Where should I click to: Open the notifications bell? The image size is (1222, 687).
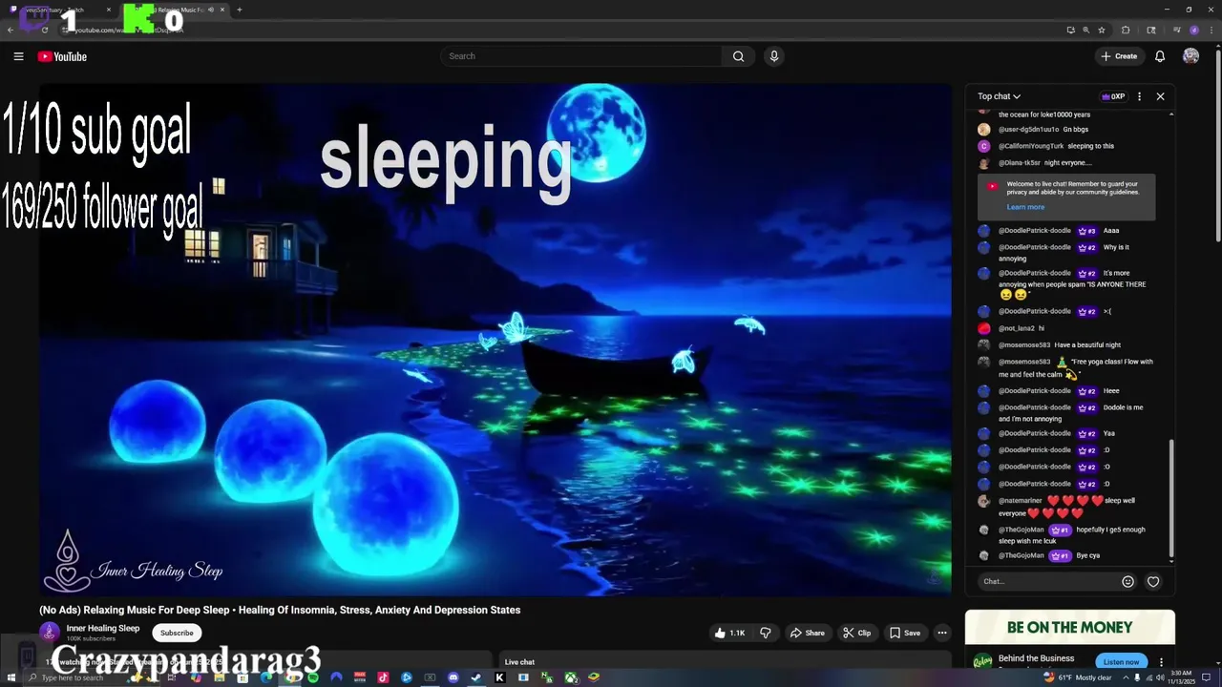pos(1160,56)
